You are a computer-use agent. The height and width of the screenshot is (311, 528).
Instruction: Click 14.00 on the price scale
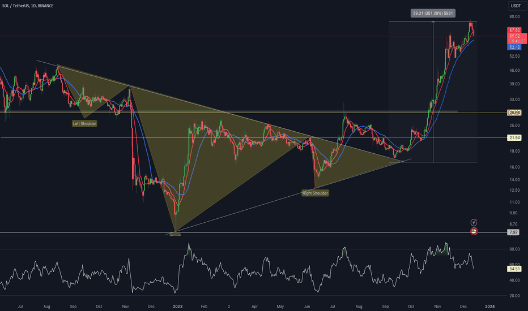tap(514, 180)
